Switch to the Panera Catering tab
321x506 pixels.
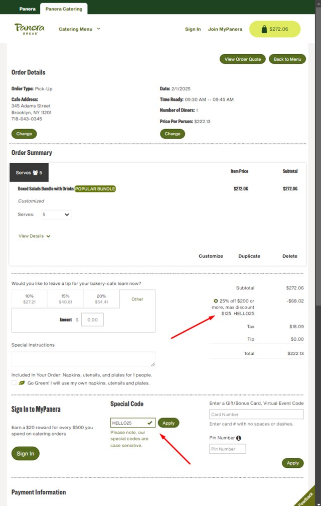[x=64, y=9]
